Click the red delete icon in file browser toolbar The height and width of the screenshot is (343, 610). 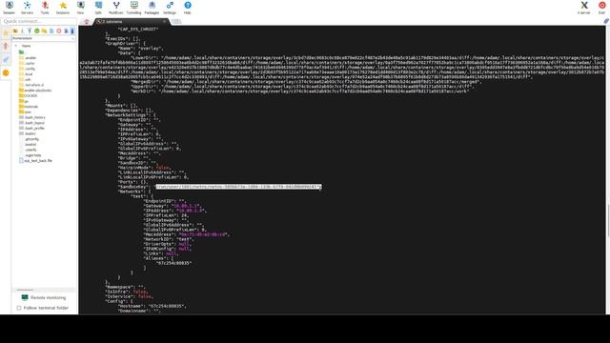[x=59, y=30]
